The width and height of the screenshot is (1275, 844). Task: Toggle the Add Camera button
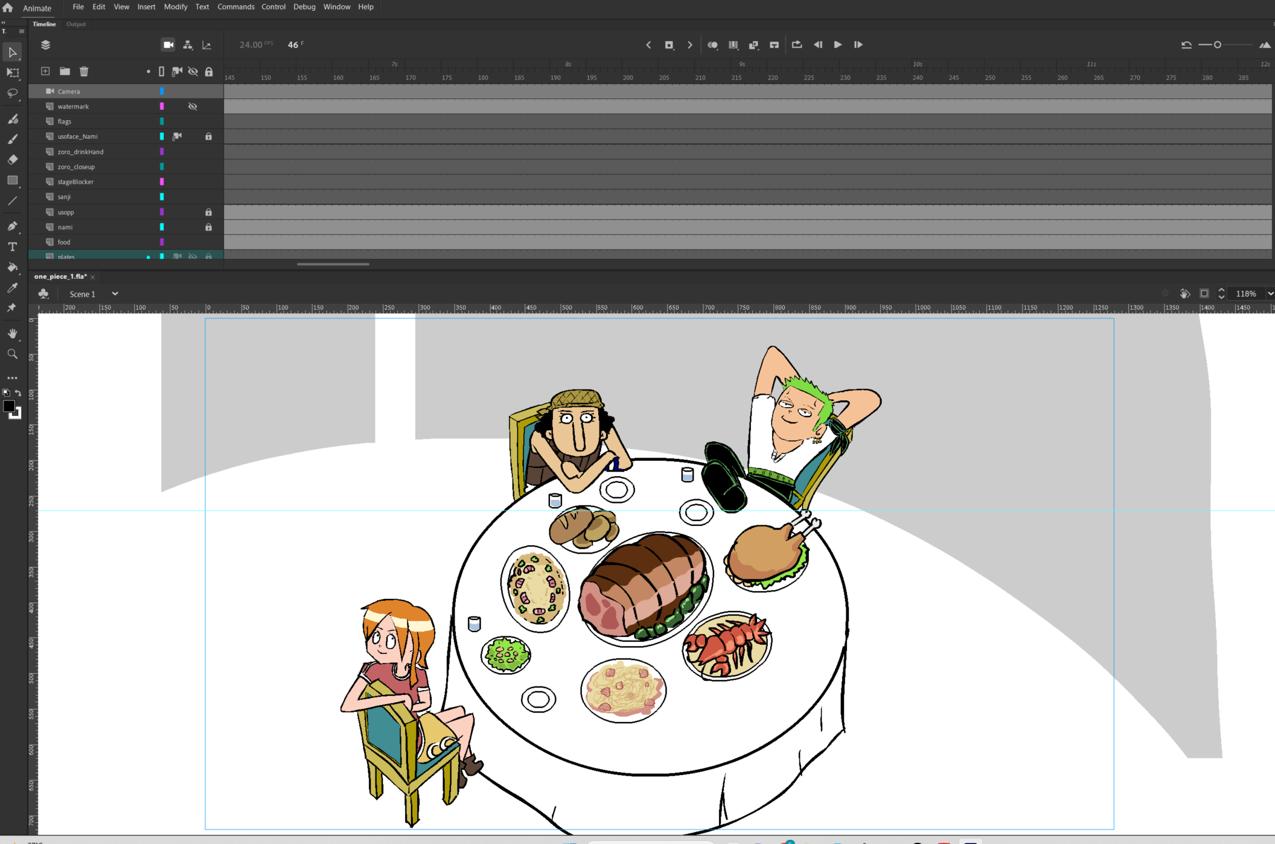tap(168, 45)
